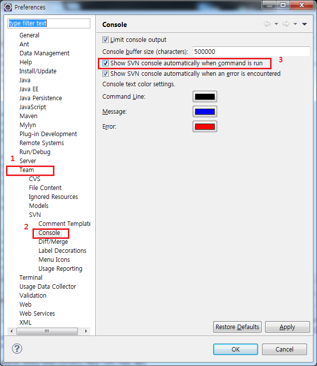Confirm with the OK button
Screen dimensions: 317x366
(236, 349)
